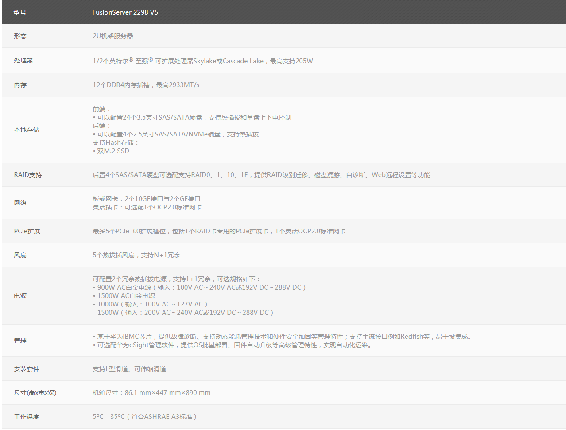
Task: Select the 管理 row label
Action: pos(20,341)
